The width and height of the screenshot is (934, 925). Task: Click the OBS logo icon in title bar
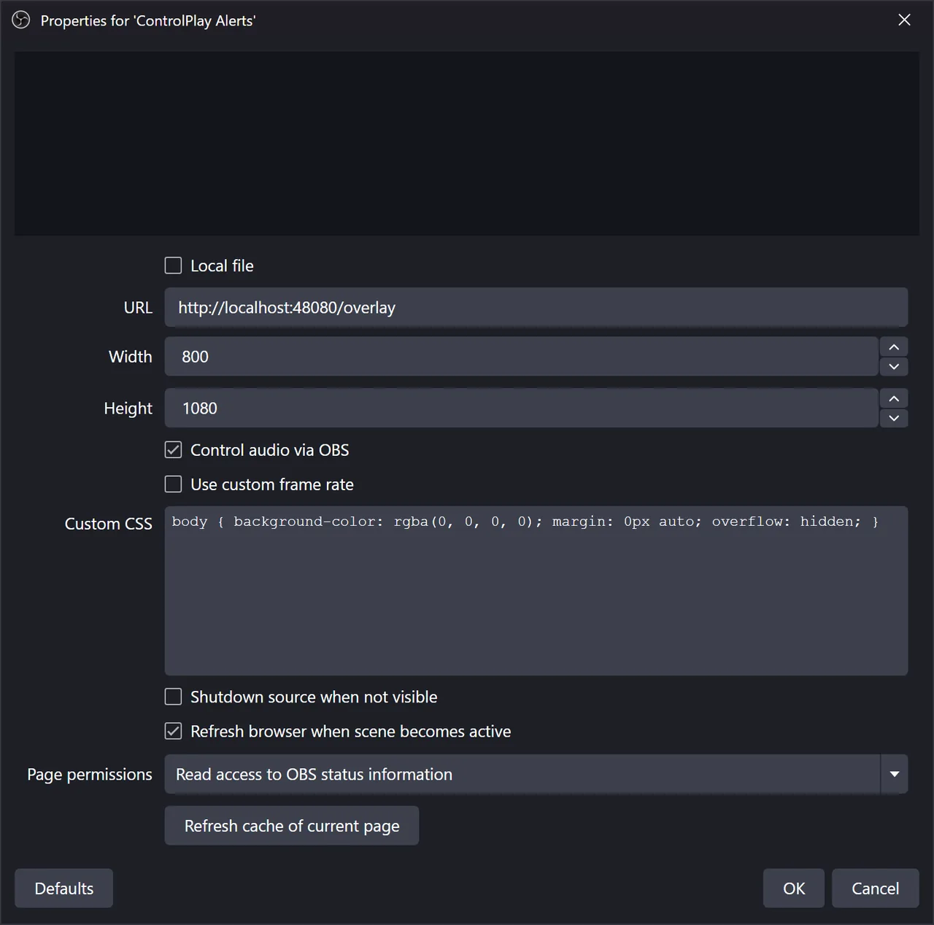(21, 20)
